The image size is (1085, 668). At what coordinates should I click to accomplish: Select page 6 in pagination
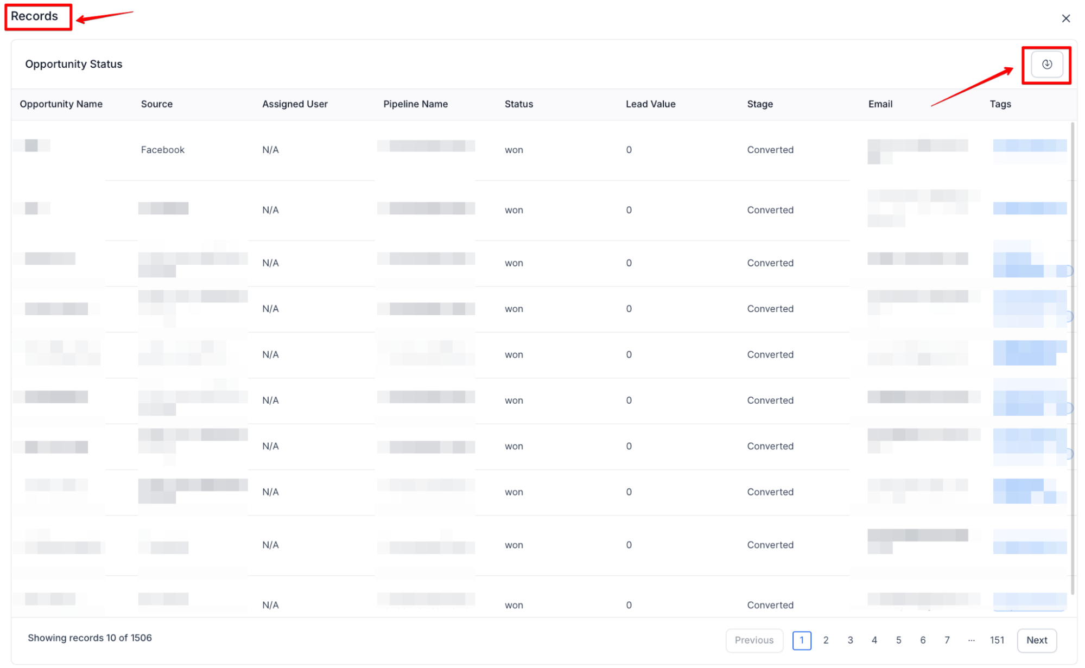[x=922, y=640]
